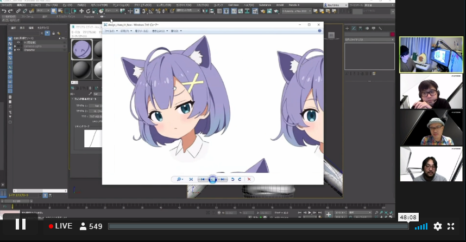This screenshot has width=466, height=242.
Task: Open the selection filter dropdown
Action: coord(43,11)
